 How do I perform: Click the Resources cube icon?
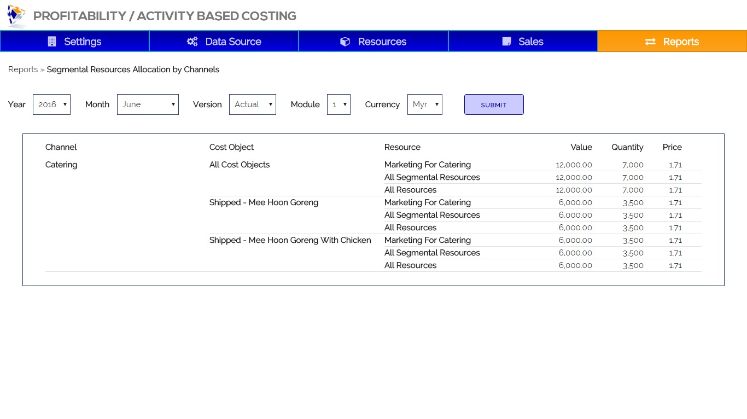tap(345, 42)
